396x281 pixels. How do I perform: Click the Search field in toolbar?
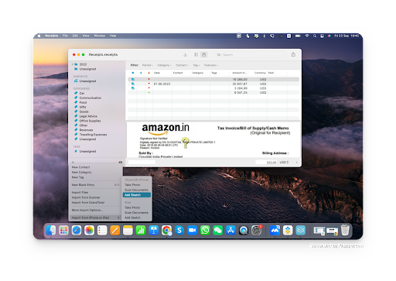250,55
